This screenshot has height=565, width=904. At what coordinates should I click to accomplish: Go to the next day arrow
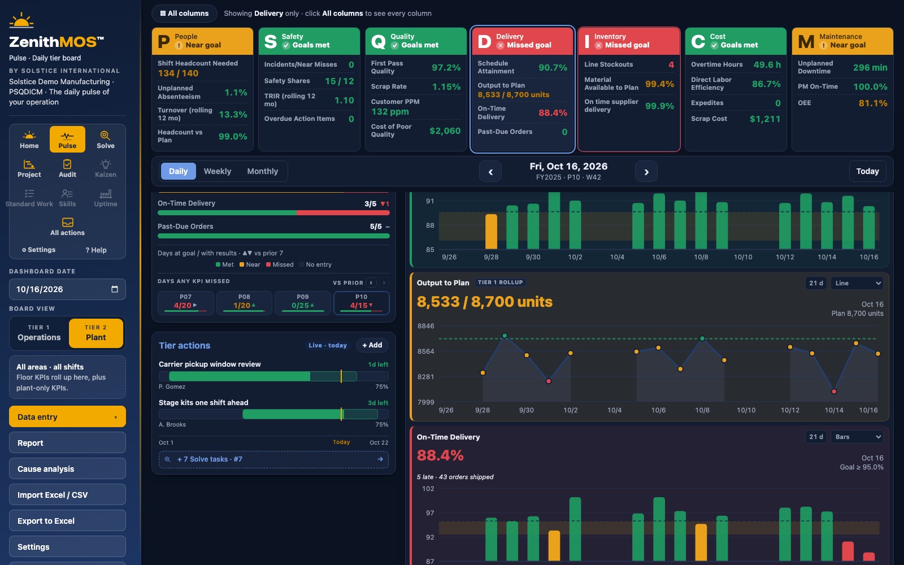(646, 172)
